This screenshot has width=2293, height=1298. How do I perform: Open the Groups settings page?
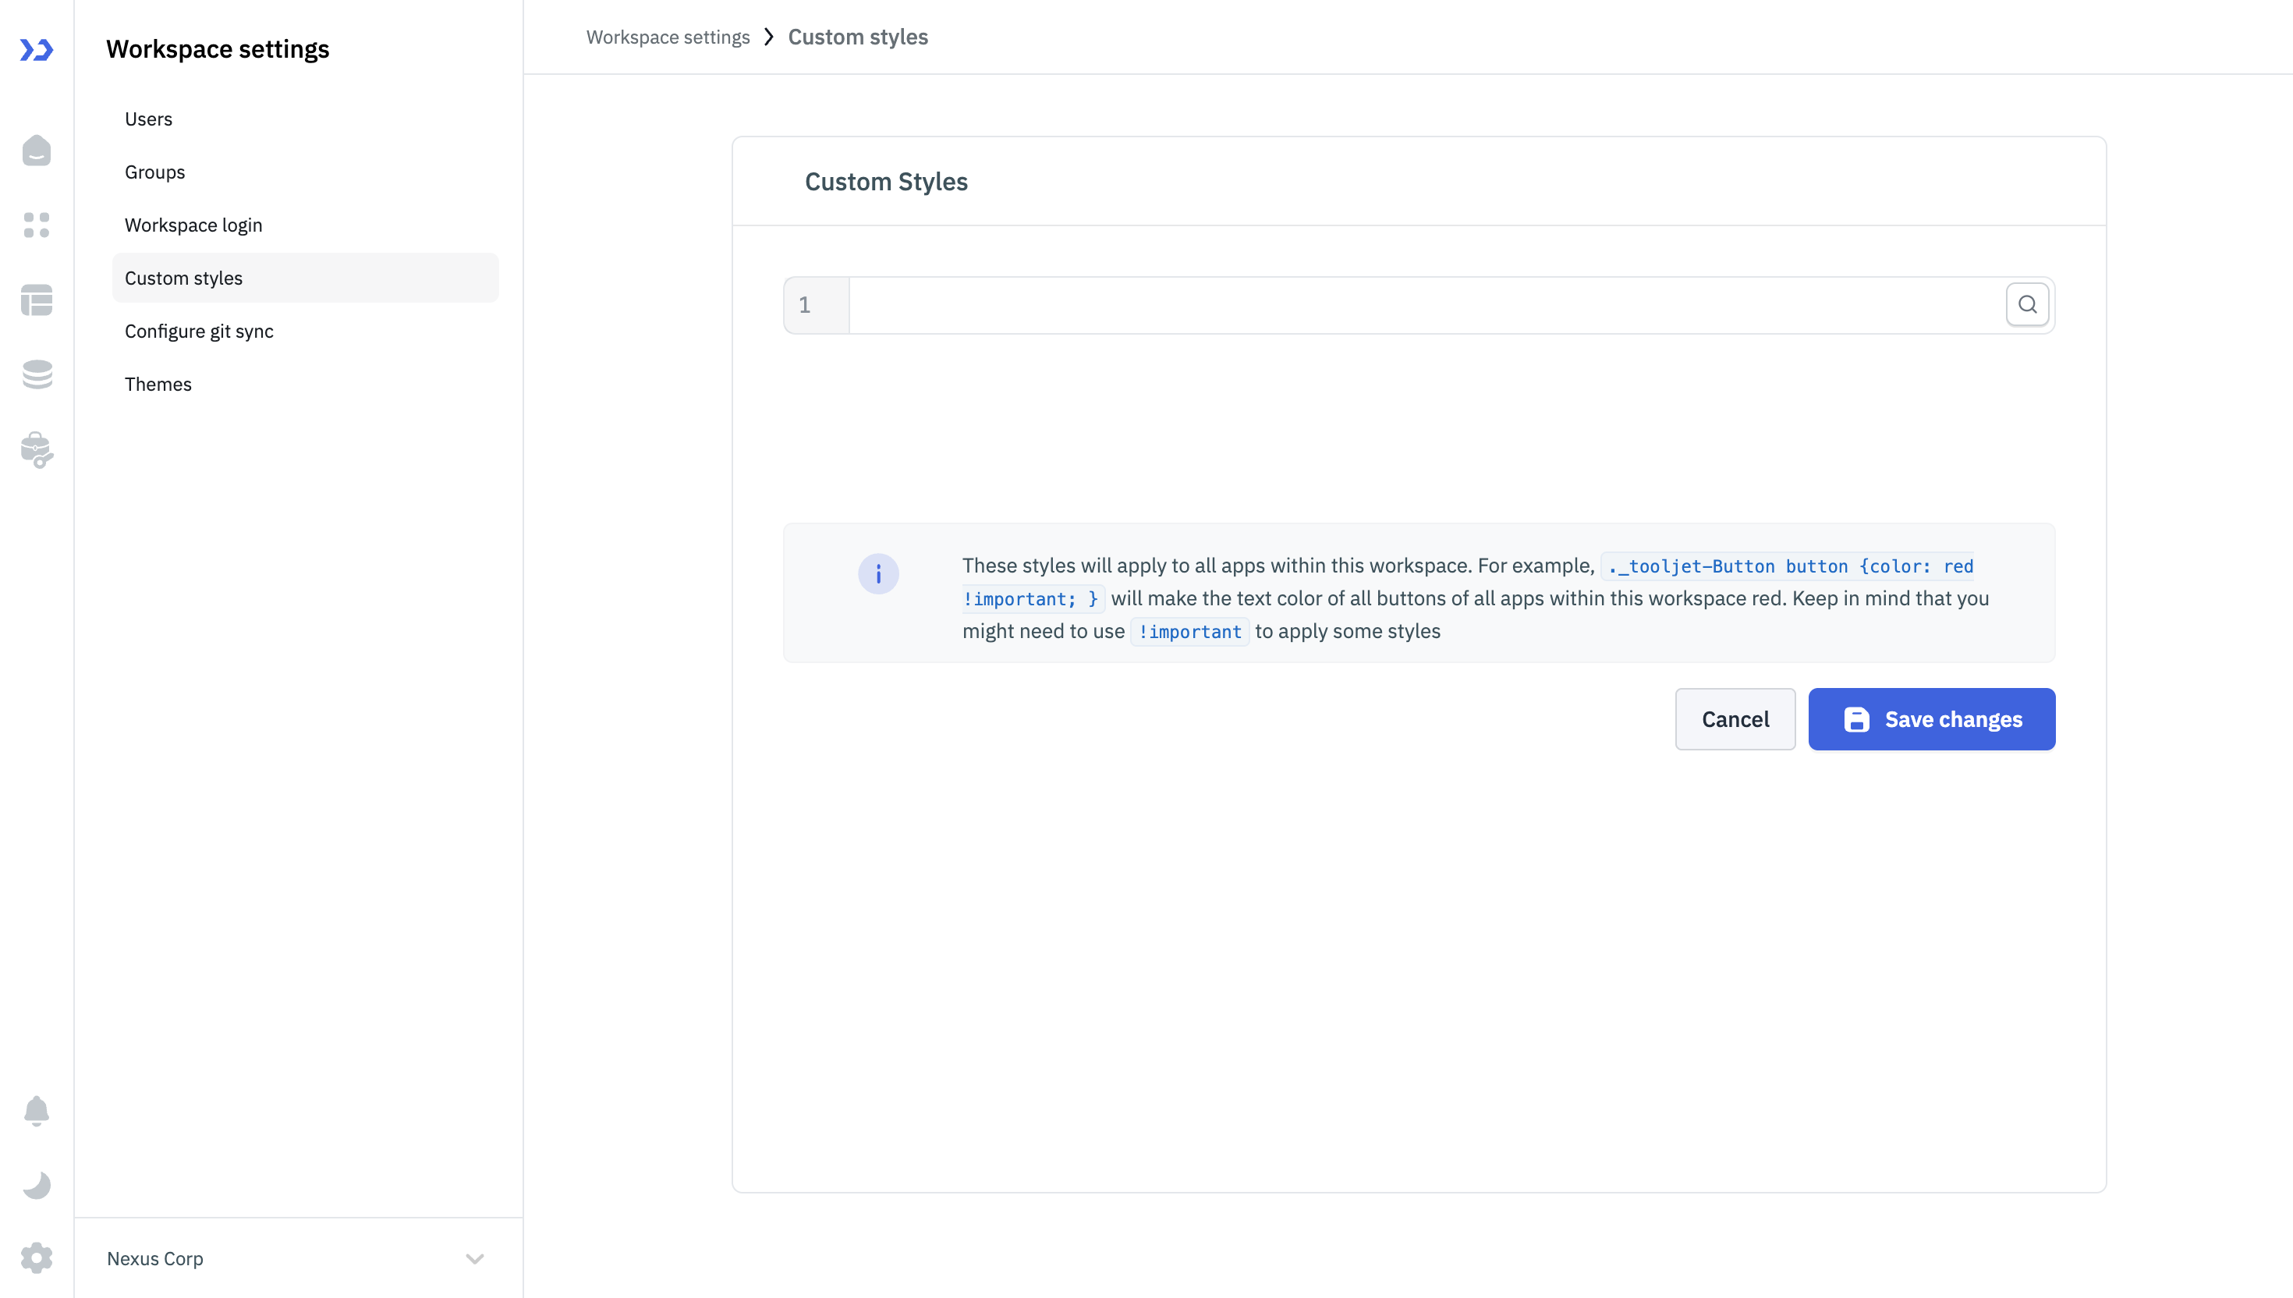coord(306,172)
